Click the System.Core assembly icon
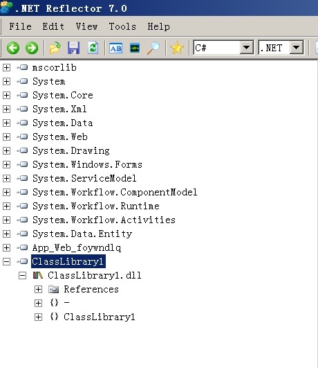Viewport: 318px width, 368px height. pyautogui.click(x=23, y=95)
